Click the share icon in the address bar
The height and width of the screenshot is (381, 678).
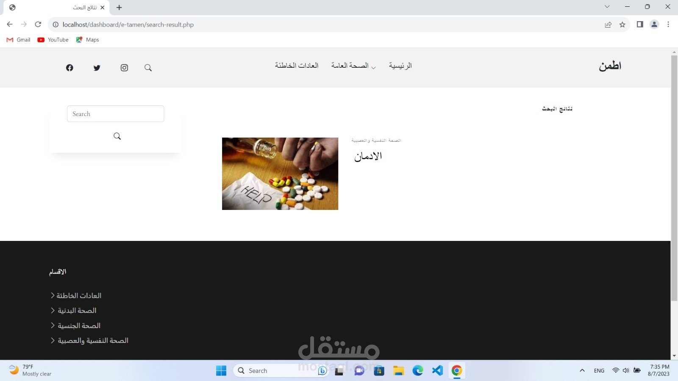tap(609, 25)
